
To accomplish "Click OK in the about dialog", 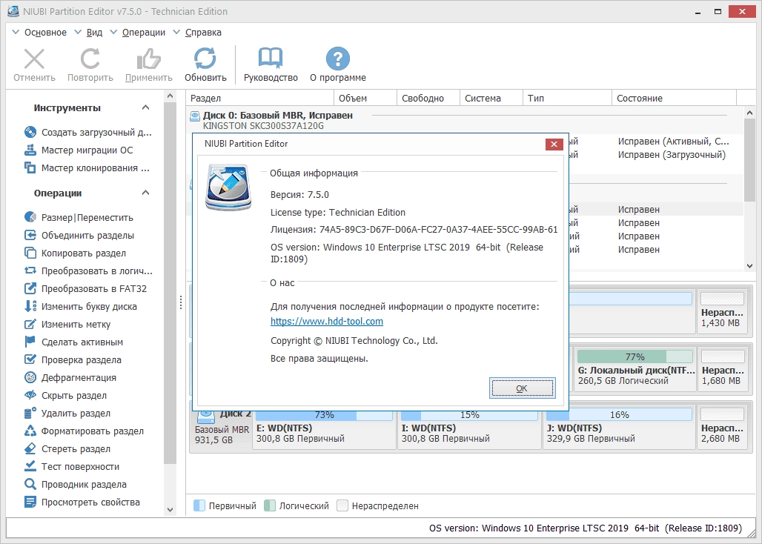I will click(522, 388).
